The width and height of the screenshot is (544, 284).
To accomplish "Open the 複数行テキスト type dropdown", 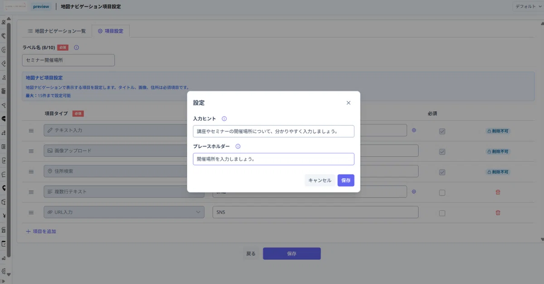I will pos(124,192).
